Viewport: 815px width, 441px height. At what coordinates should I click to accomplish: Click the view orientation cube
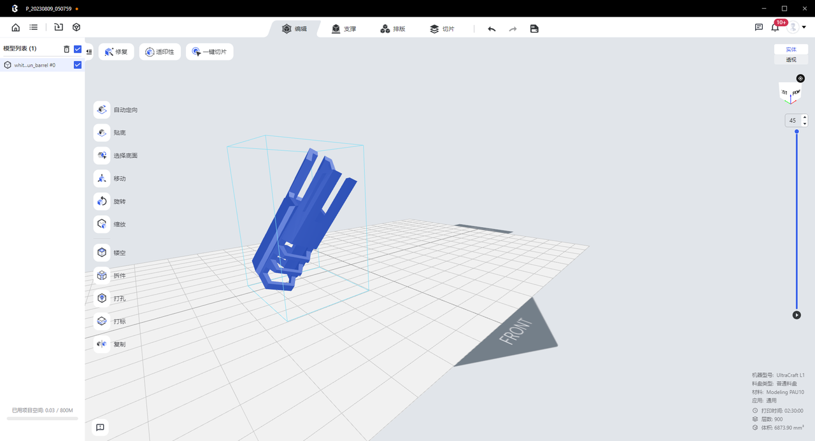(x=790, y=94)
